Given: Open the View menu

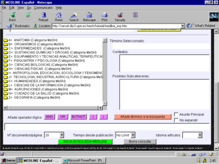Looking at the screenshot, I should pos(20,8).
